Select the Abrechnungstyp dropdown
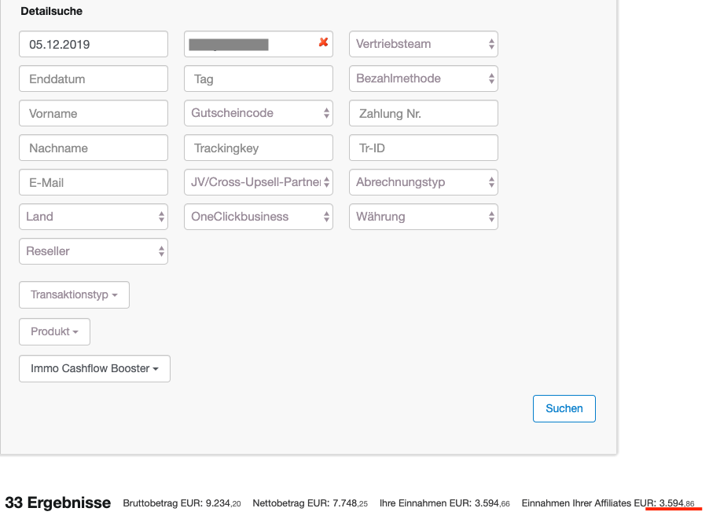 [423, 182]
